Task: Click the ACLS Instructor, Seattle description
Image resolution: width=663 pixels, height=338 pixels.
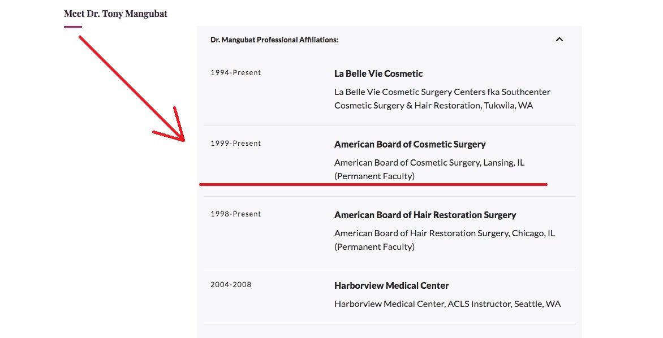Action: [447, 304]
